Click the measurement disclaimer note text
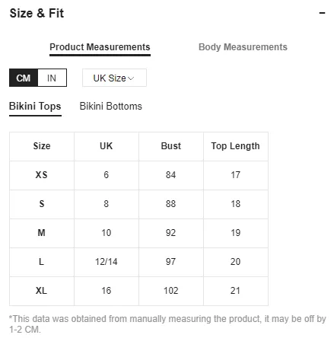This screenshot has height=338, width=334. point(167,324)
